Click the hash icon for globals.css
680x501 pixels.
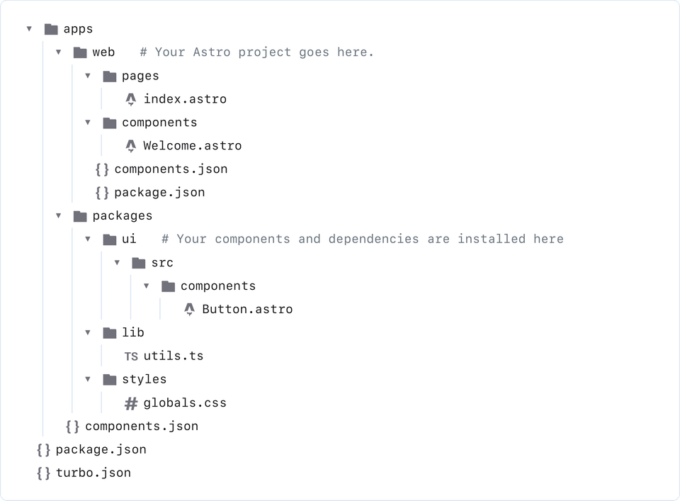pos(130,403)
